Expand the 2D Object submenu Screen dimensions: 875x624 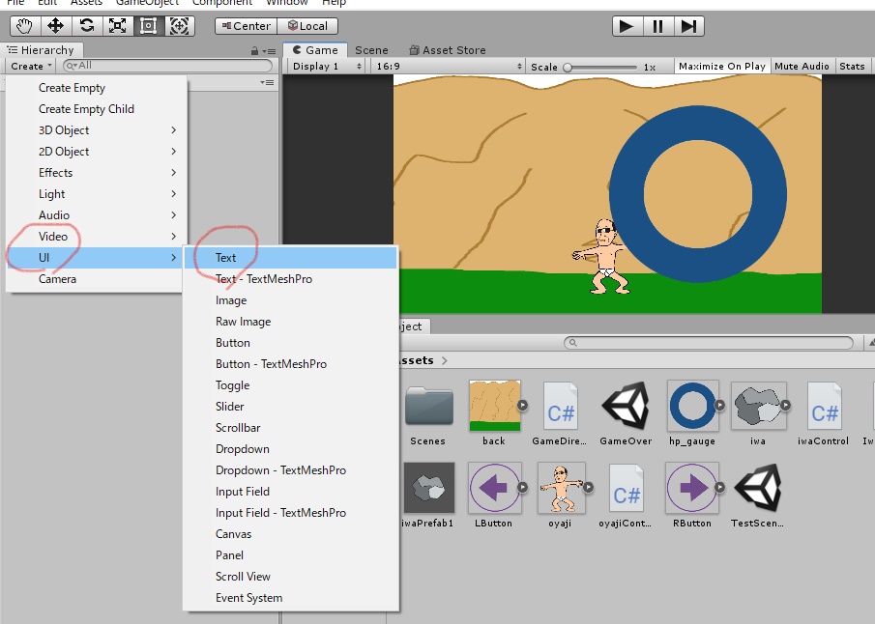click(97, 151)
